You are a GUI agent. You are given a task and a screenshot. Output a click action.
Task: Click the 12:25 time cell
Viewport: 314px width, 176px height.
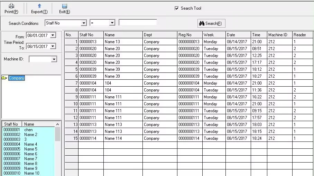[x=259, y=56]
